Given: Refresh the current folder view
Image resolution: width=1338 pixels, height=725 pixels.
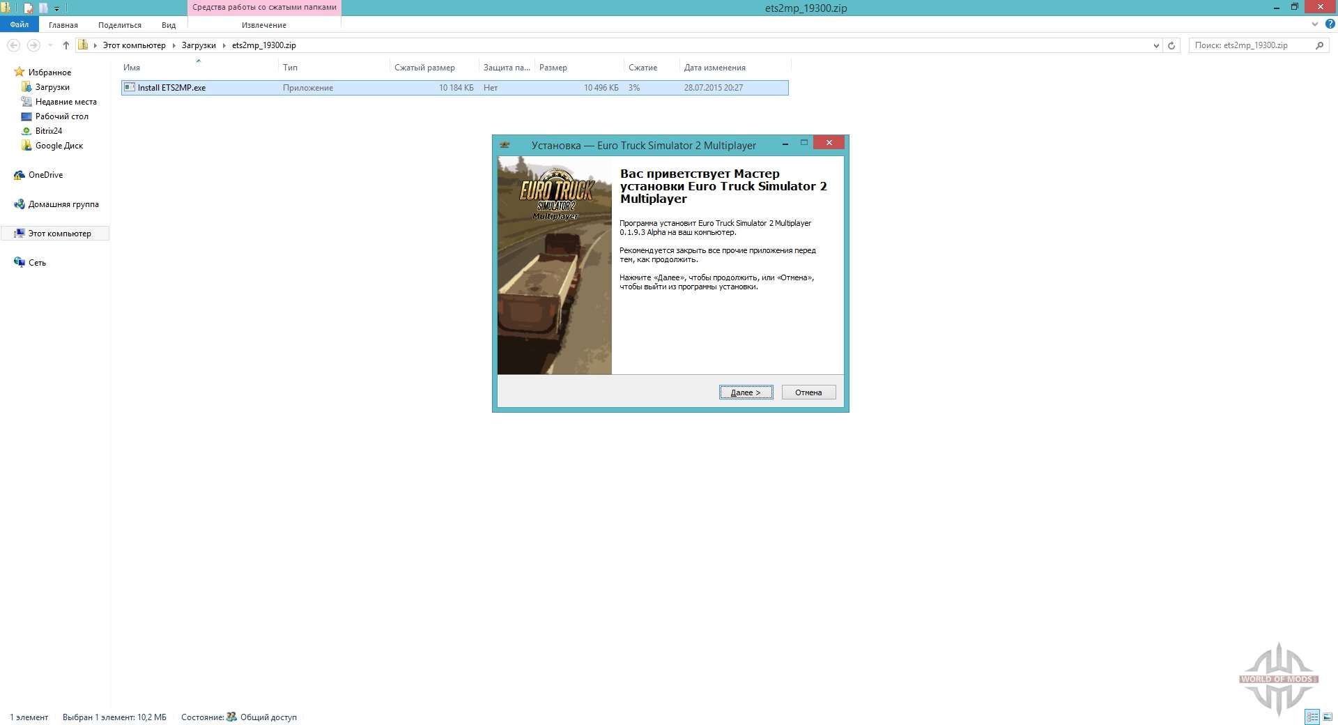Looking at the screenshot, I should 1171,45.
